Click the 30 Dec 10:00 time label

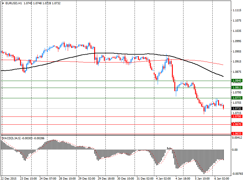click(125, 179)
